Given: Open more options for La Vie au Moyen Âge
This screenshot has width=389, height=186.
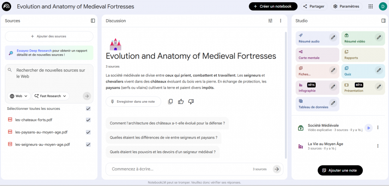Looking at the screenshot, I should pos(378,146).
